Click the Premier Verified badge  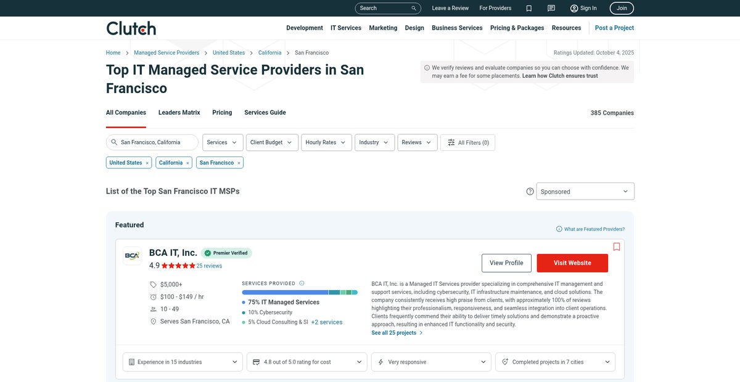click(226, 253)
